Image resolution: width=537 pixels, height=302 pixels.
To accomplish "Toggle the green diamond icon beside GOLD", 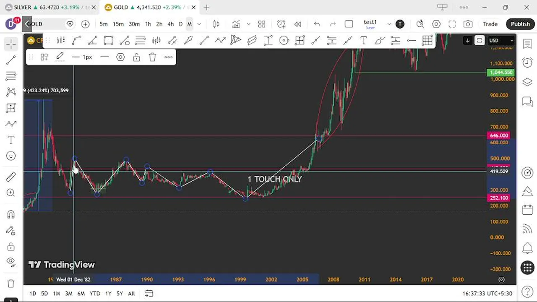I will pos(70,24).
